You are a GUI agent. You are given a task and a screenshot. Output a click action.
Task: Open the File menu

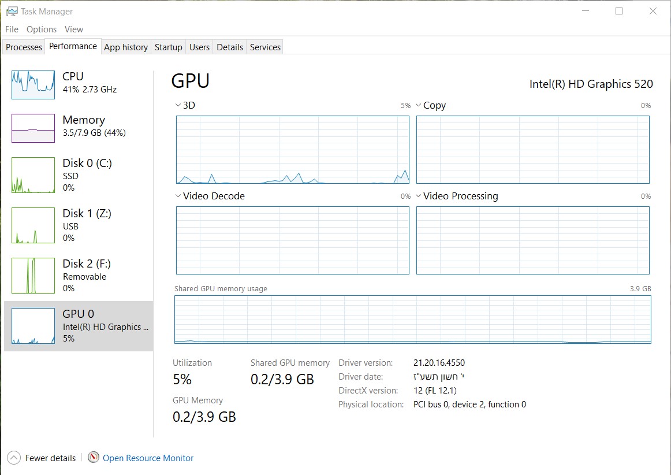[12, 29]
